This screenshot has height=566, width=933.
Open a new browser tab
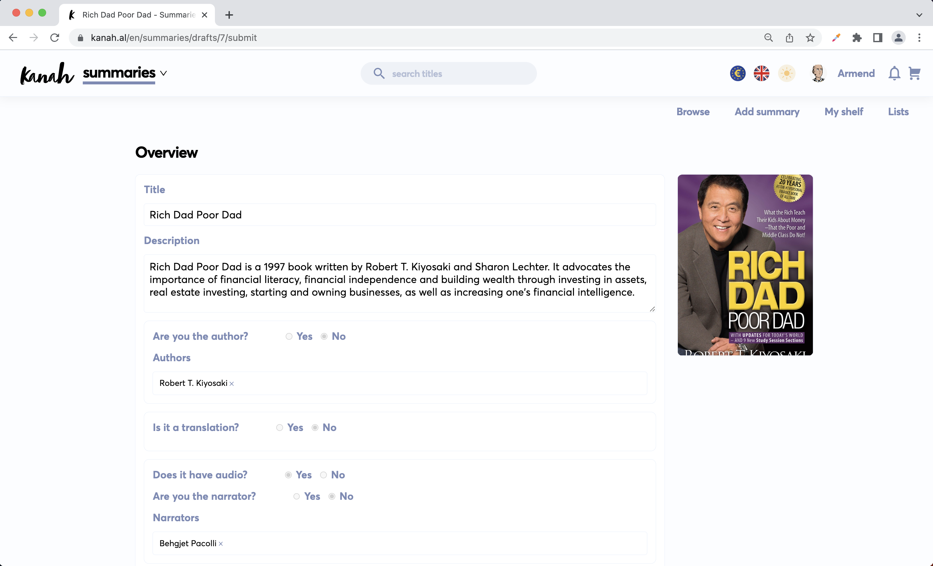coord(229,15)
